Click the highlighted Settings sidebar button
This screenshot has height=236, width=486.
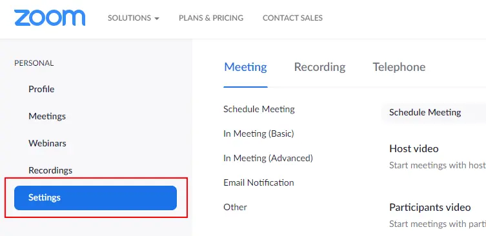(x=96, y=198)
